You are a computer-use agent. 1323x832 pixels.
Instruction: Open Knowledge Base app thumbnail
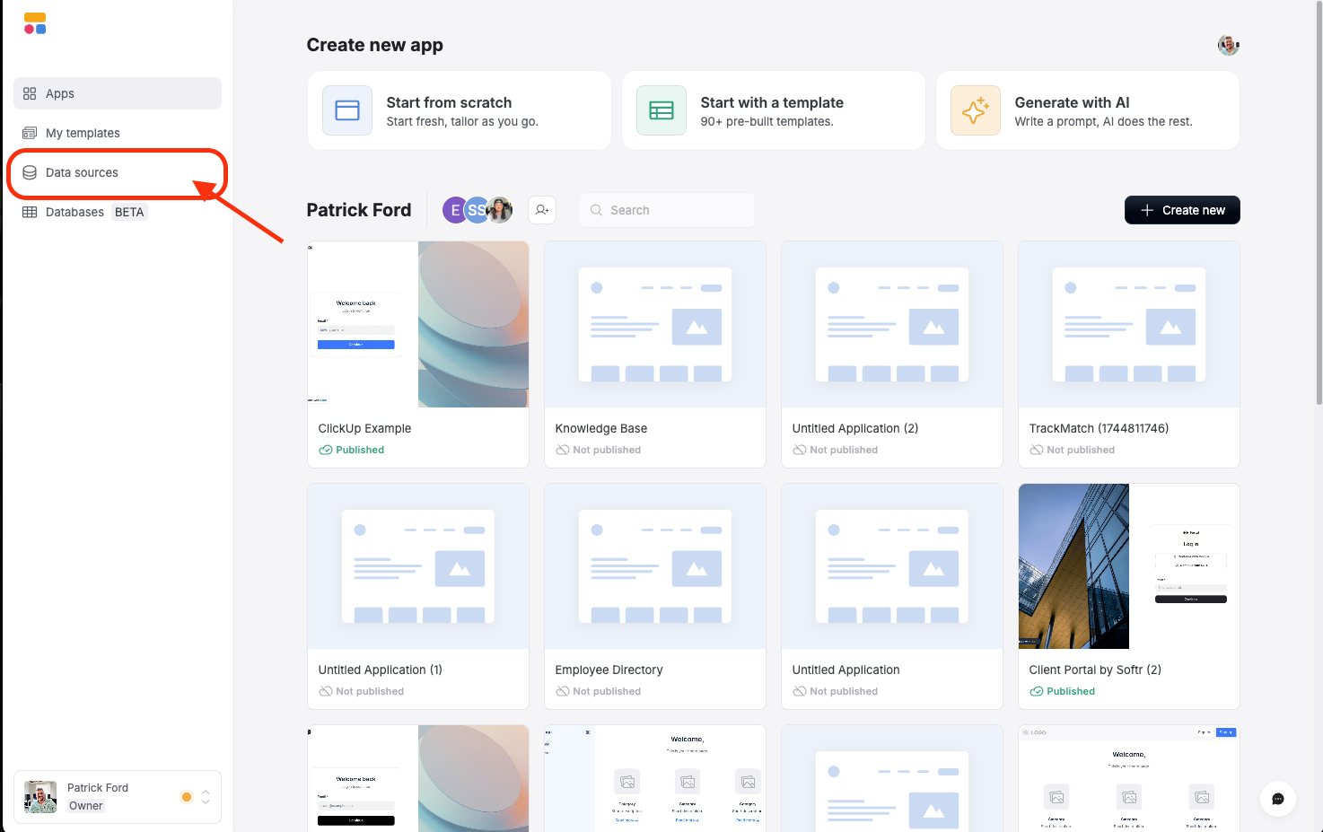click(x=655, y=324)
